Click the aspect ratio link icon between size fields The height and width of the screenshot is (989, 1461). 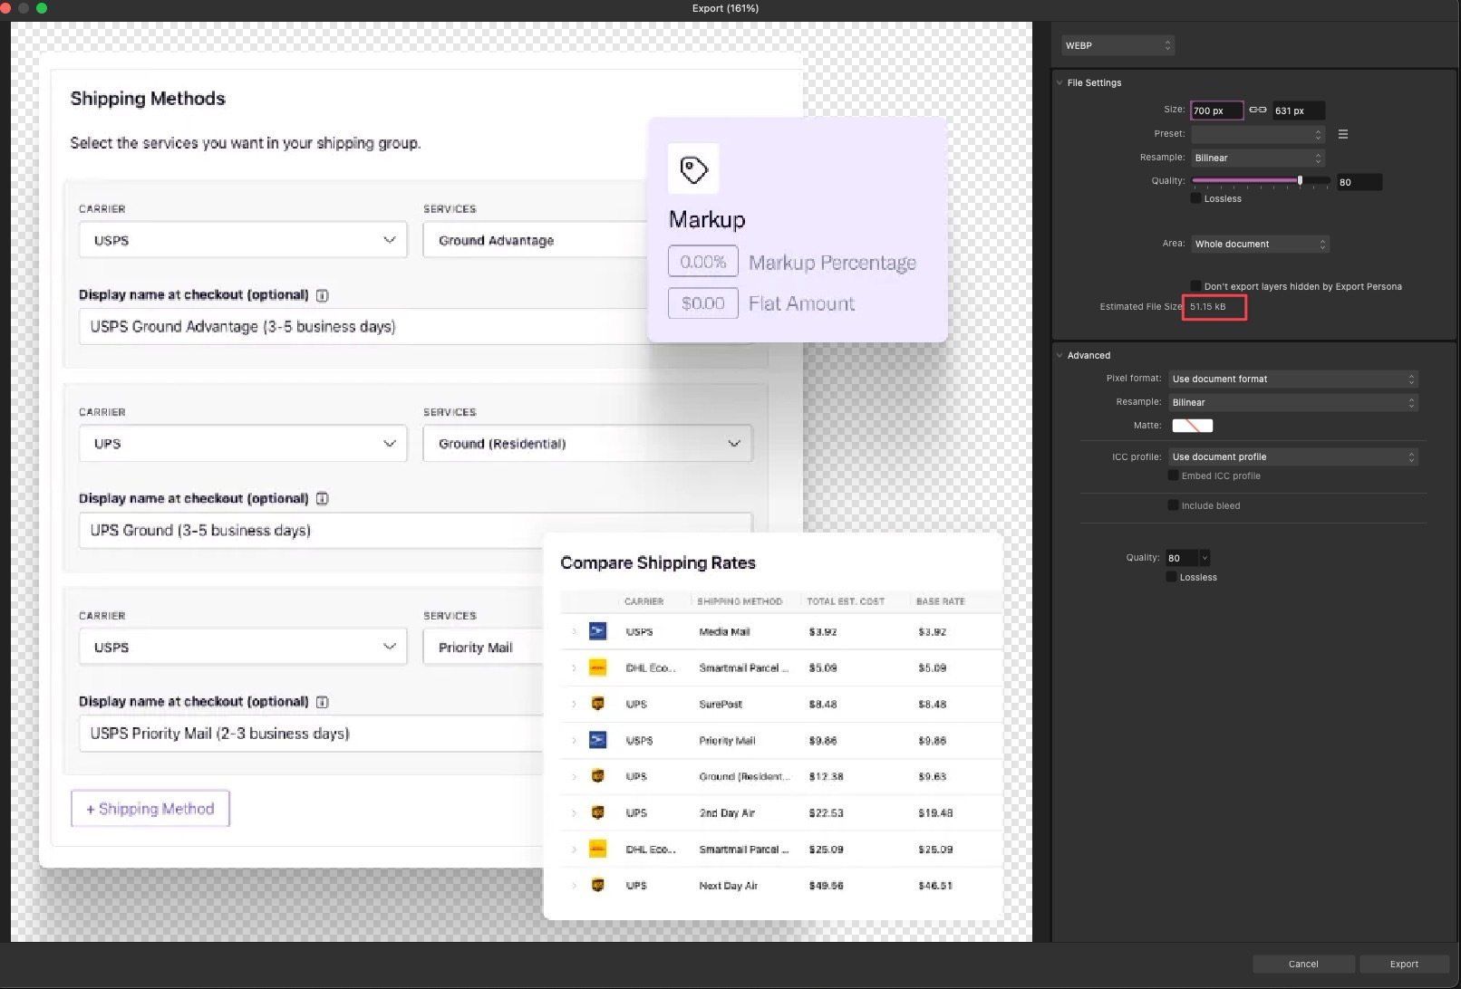[1258, 110]
